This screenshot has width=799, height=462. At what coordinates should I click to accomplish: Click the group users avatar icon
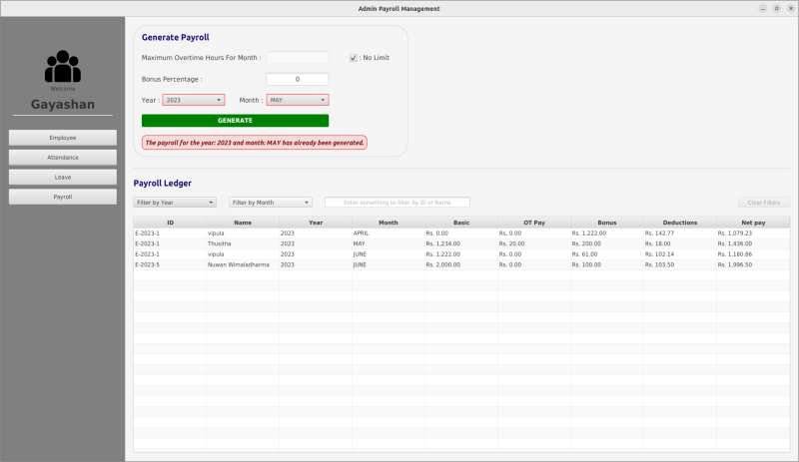(63, 67)
